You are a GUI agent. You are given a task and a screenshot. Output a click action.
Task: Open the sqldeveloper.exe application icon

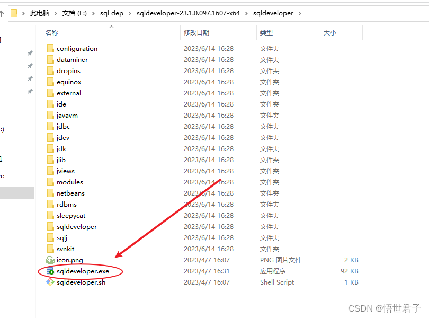[50, 271]
